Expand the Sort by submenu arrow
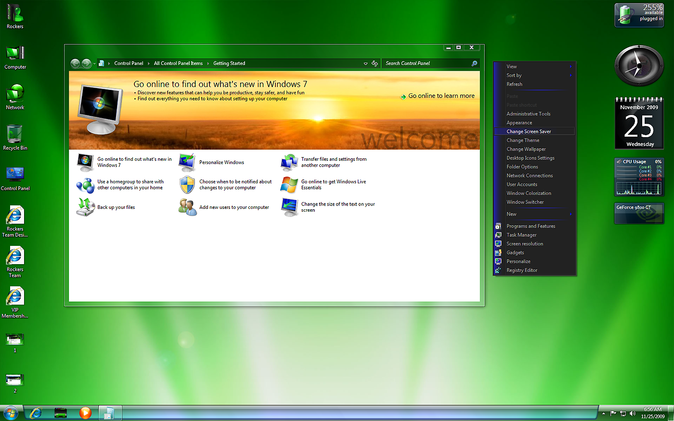Image resolution: width=674 pixels, height=421 pixels. point(570,76)
